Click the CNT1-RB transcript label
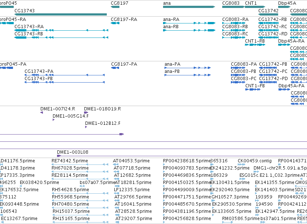The width and height of the screenshot is (307, 224). click(x=255, y=41)
